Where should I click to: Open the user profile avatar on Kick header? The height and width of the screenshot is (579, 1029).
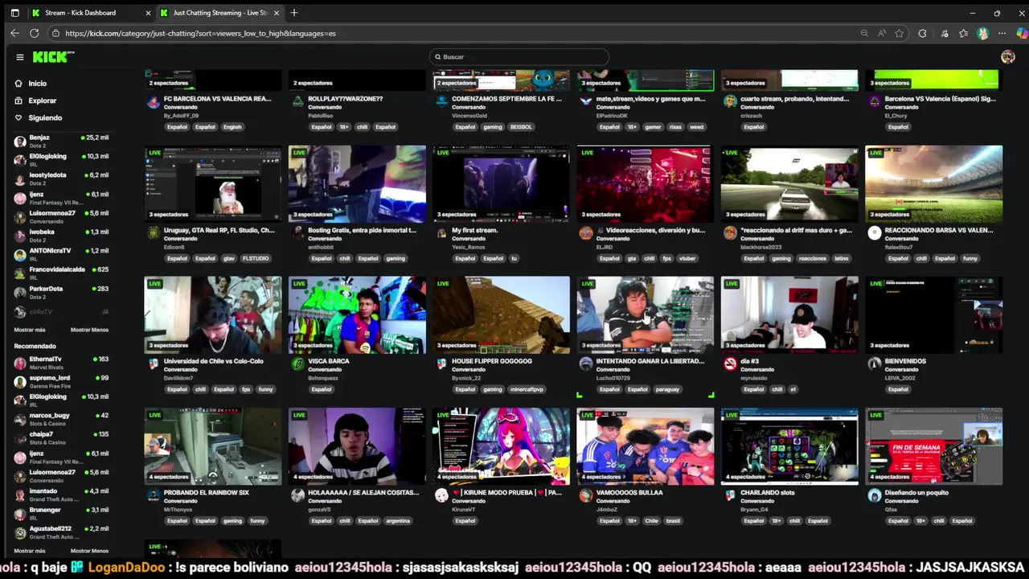click(1007, 57)
